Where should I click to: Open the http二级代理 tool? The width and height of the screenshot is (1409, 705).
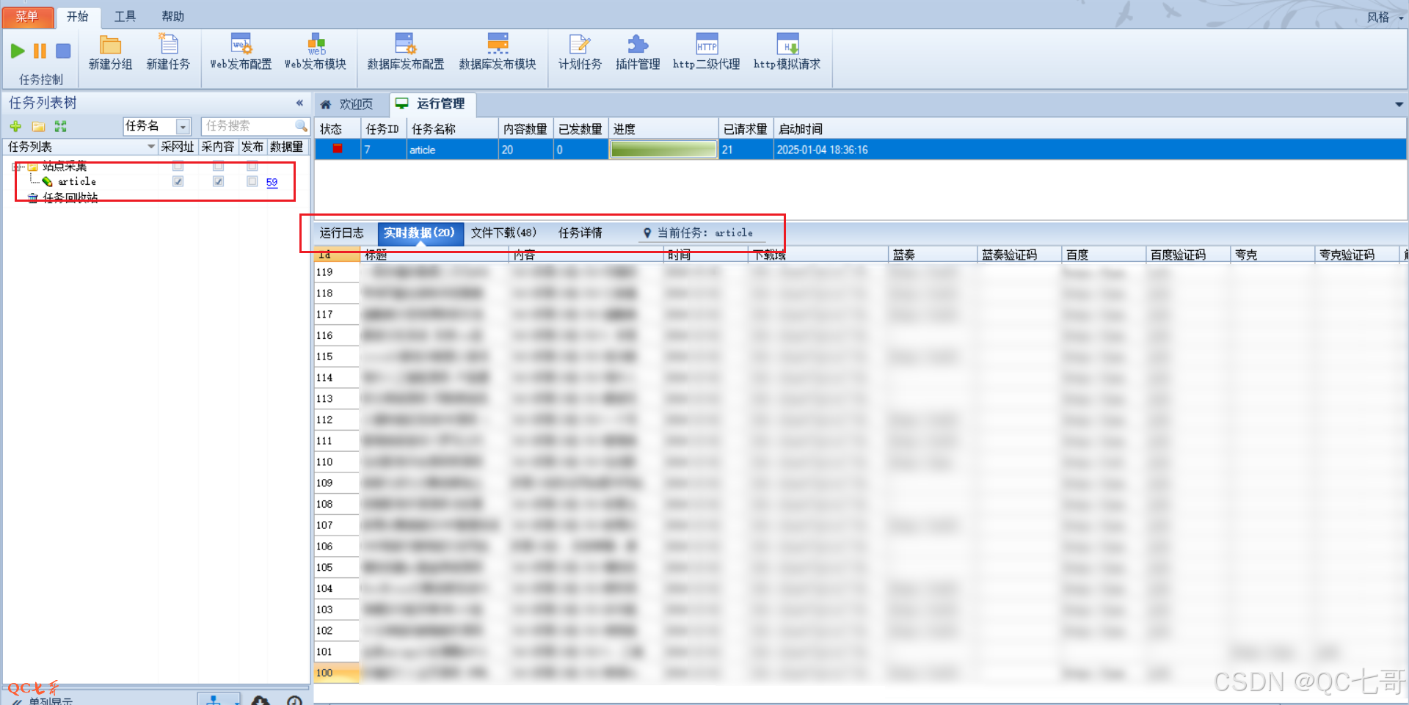(x=706, y=45)
